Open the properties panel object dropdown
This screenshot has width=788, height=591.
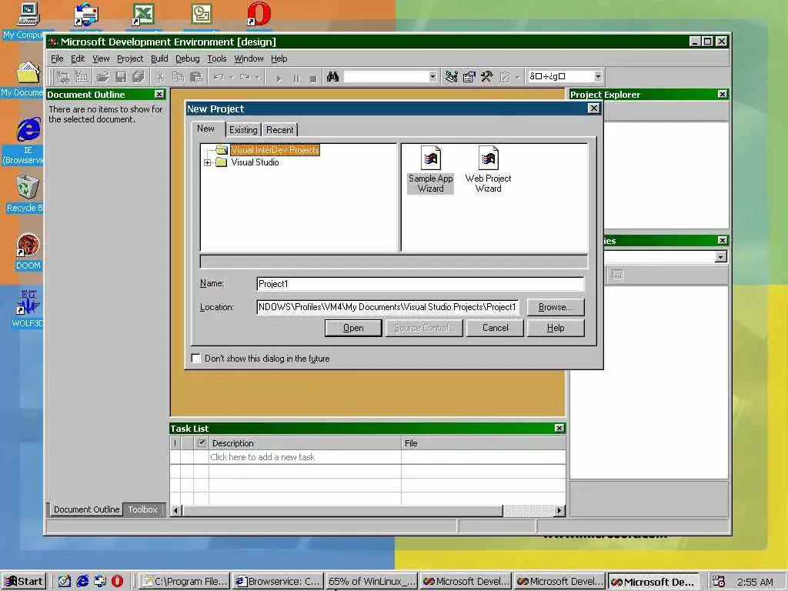pos(721,257)
